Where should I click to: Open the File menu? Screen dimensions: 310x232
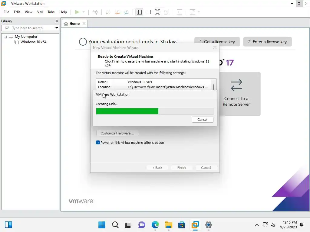(x=6, y=12)
